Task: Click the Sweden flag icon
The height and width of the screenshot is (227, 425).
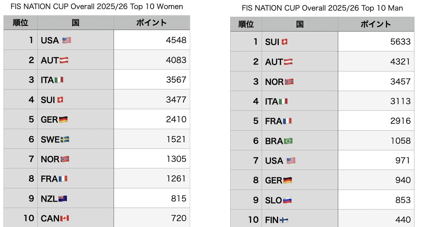Action: [65, 139]
